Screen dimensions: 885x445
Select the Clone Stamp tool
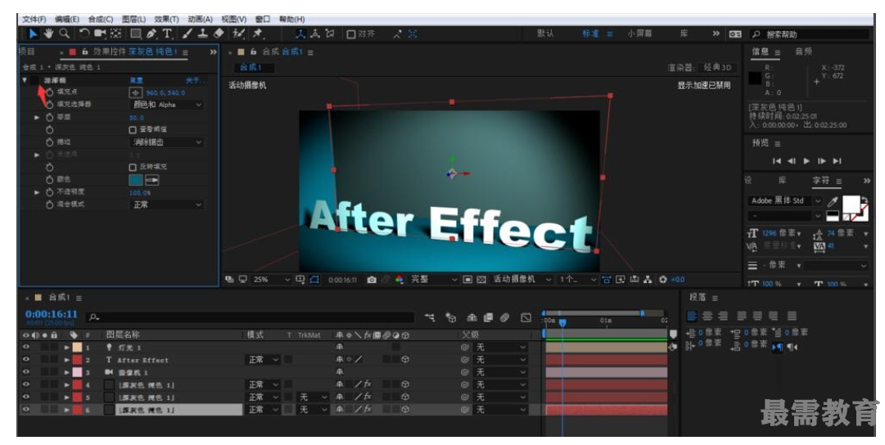(x=202, y=34)
